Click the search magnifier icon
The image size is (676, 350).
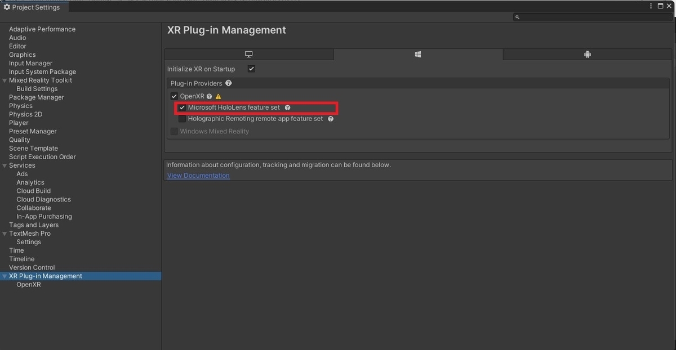[517, 17]
